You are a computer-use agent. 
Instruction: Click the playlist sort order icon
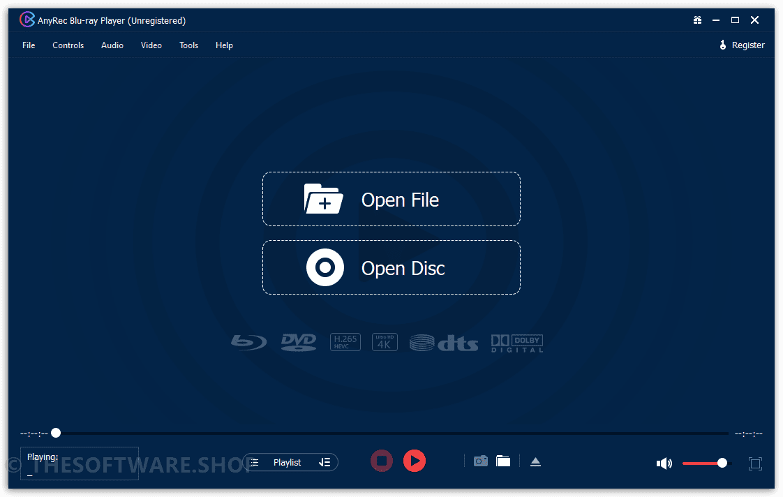tap(325, 463)
